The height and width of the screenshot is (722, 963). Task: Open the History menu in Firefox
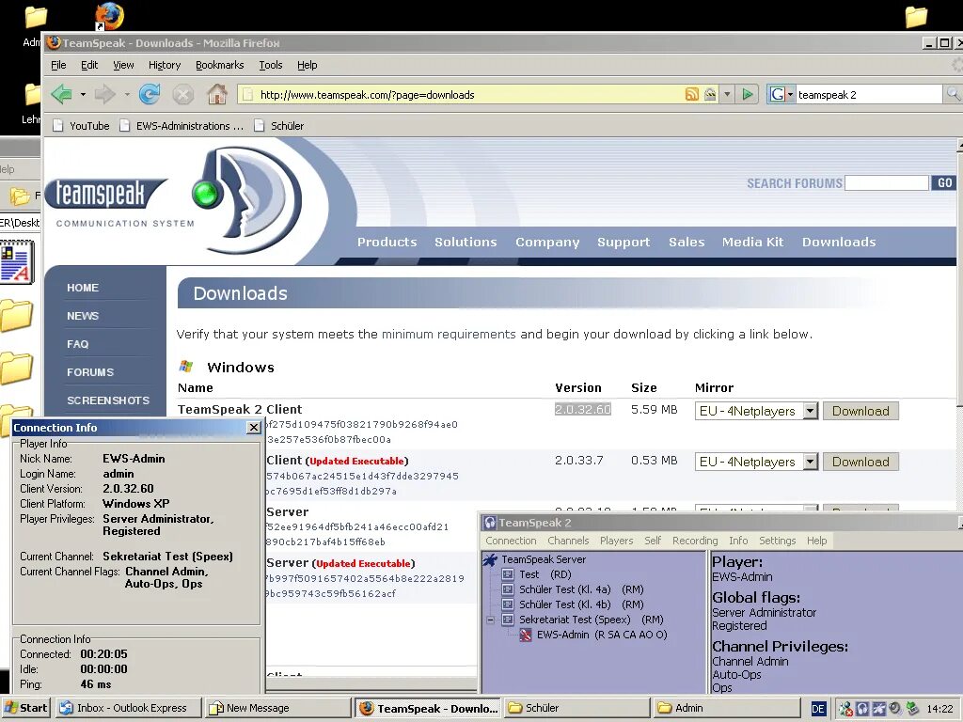point(164,65)
